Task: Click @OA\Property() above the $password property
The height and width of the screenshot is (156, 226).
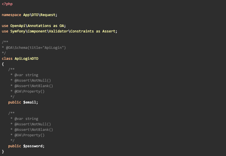Action: [x=30, y=135]
